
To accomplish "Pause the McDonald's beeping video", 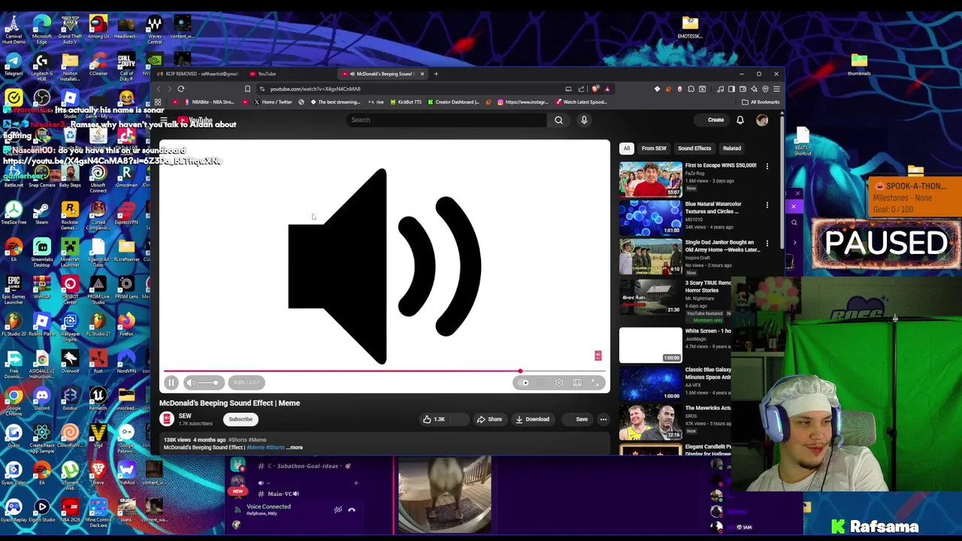I will [x=171, y=382].
